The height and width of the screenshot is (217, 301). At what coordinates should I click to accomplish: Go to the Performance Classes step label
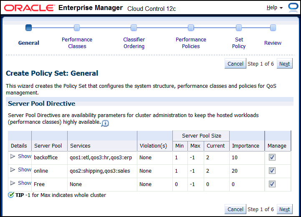77,43
